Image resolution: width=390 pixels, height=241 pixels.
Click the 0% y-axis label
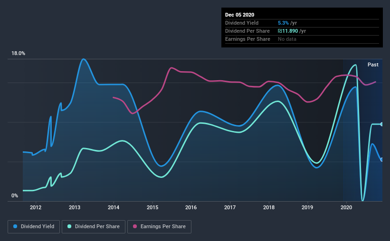click(15, 196)
